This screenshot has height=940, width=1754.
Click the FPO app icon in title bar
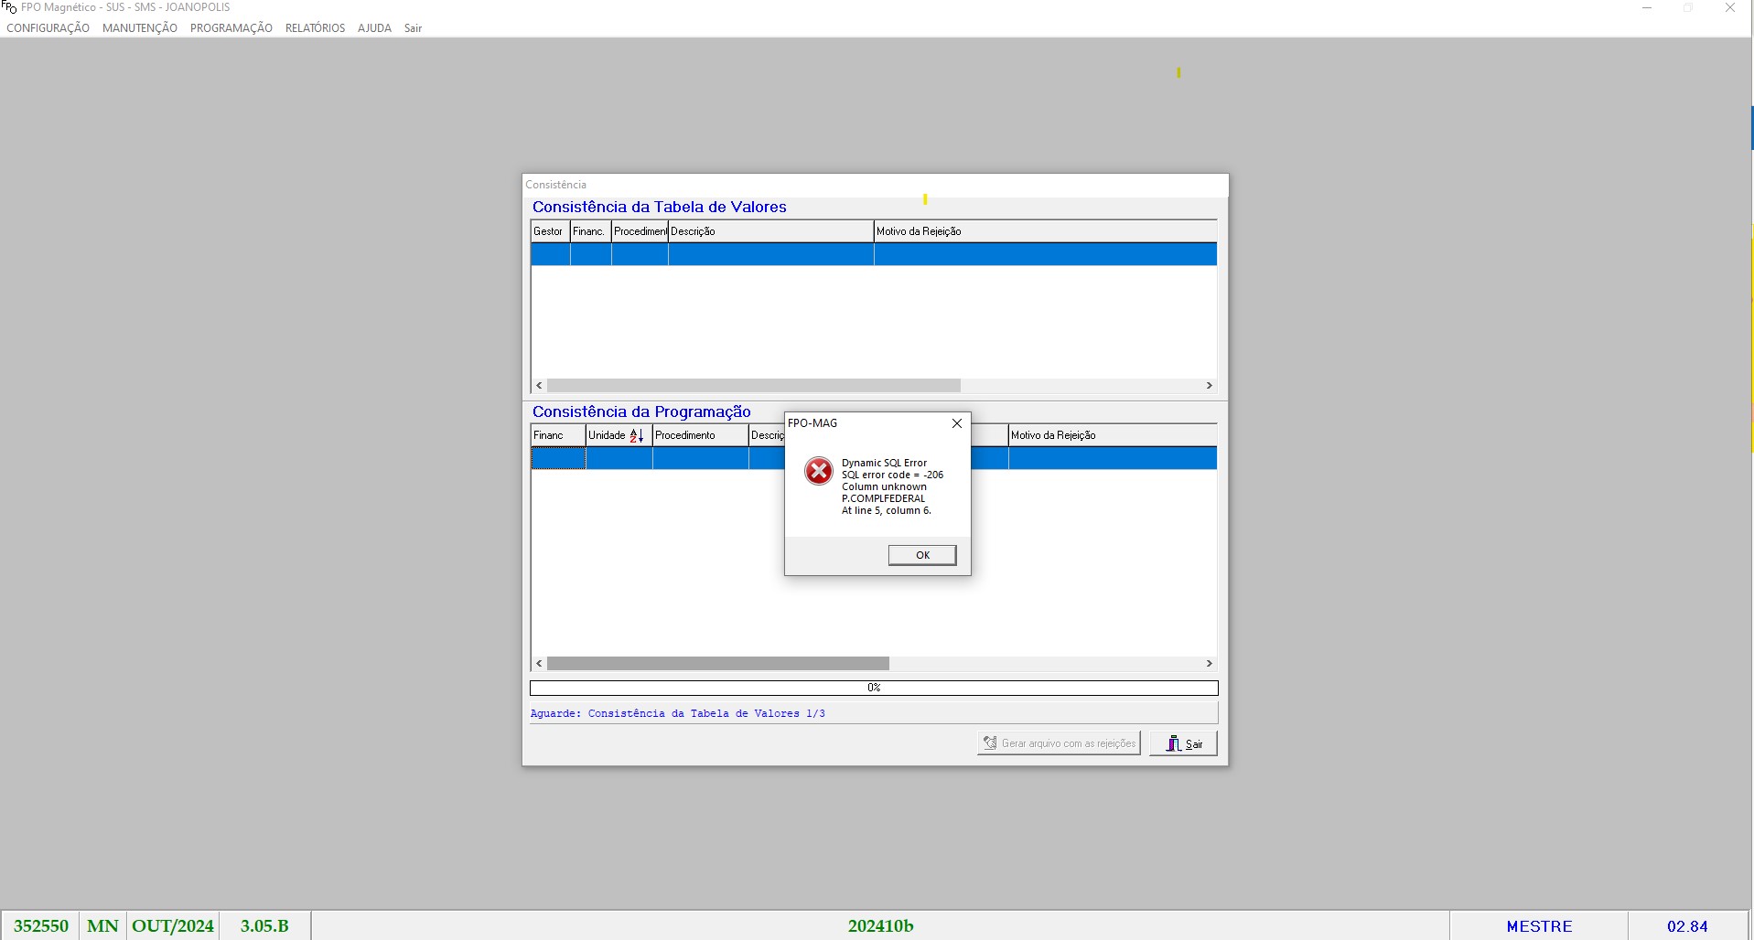pyautogui.click(x=9, y=7)
